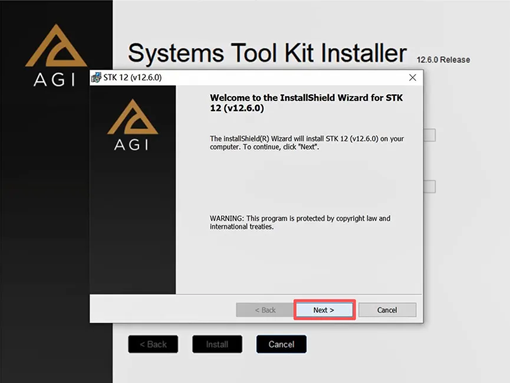510x383 pixels.
Task: Click the large AGI logo in installer sidebar
Action: click(x=56, y=55)
